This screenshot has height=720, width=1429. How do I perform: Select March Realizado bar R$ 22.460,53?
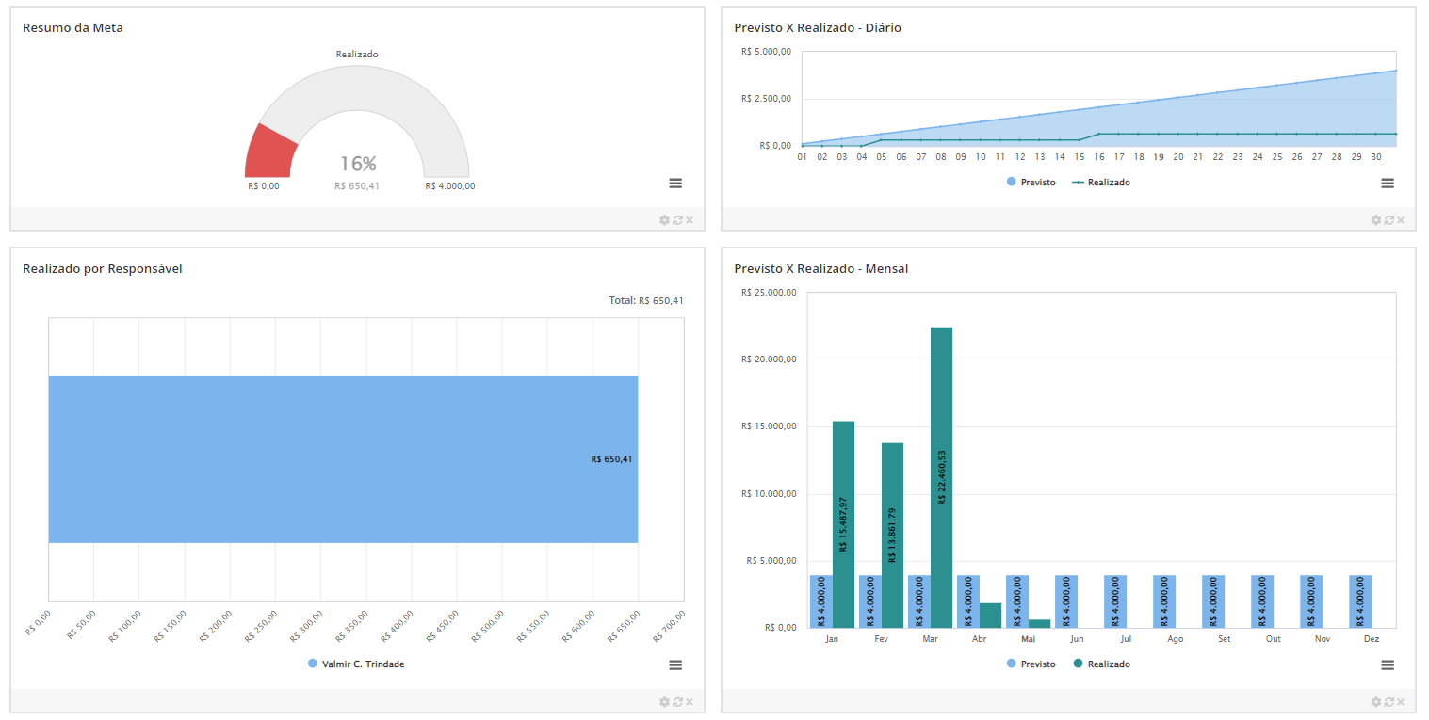(941, 477)
